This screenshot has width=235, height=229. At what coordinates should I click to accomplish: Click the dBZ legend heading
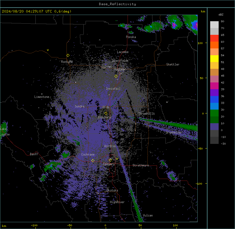(221, 14)
